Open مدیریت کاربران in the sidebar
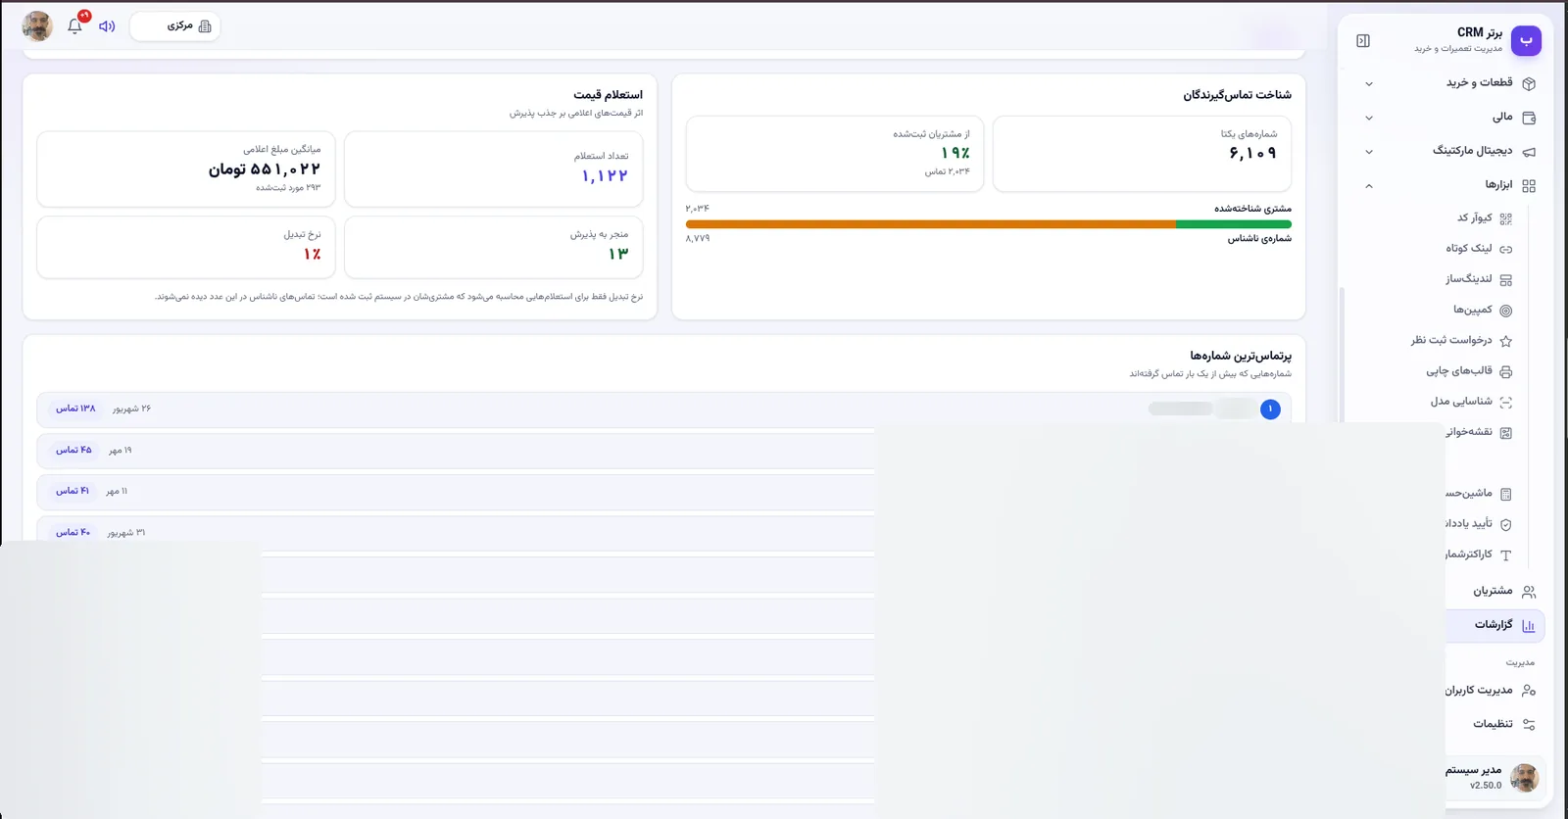The width and height of the screenshot is (1568, 819). (x=1490, y=691)
